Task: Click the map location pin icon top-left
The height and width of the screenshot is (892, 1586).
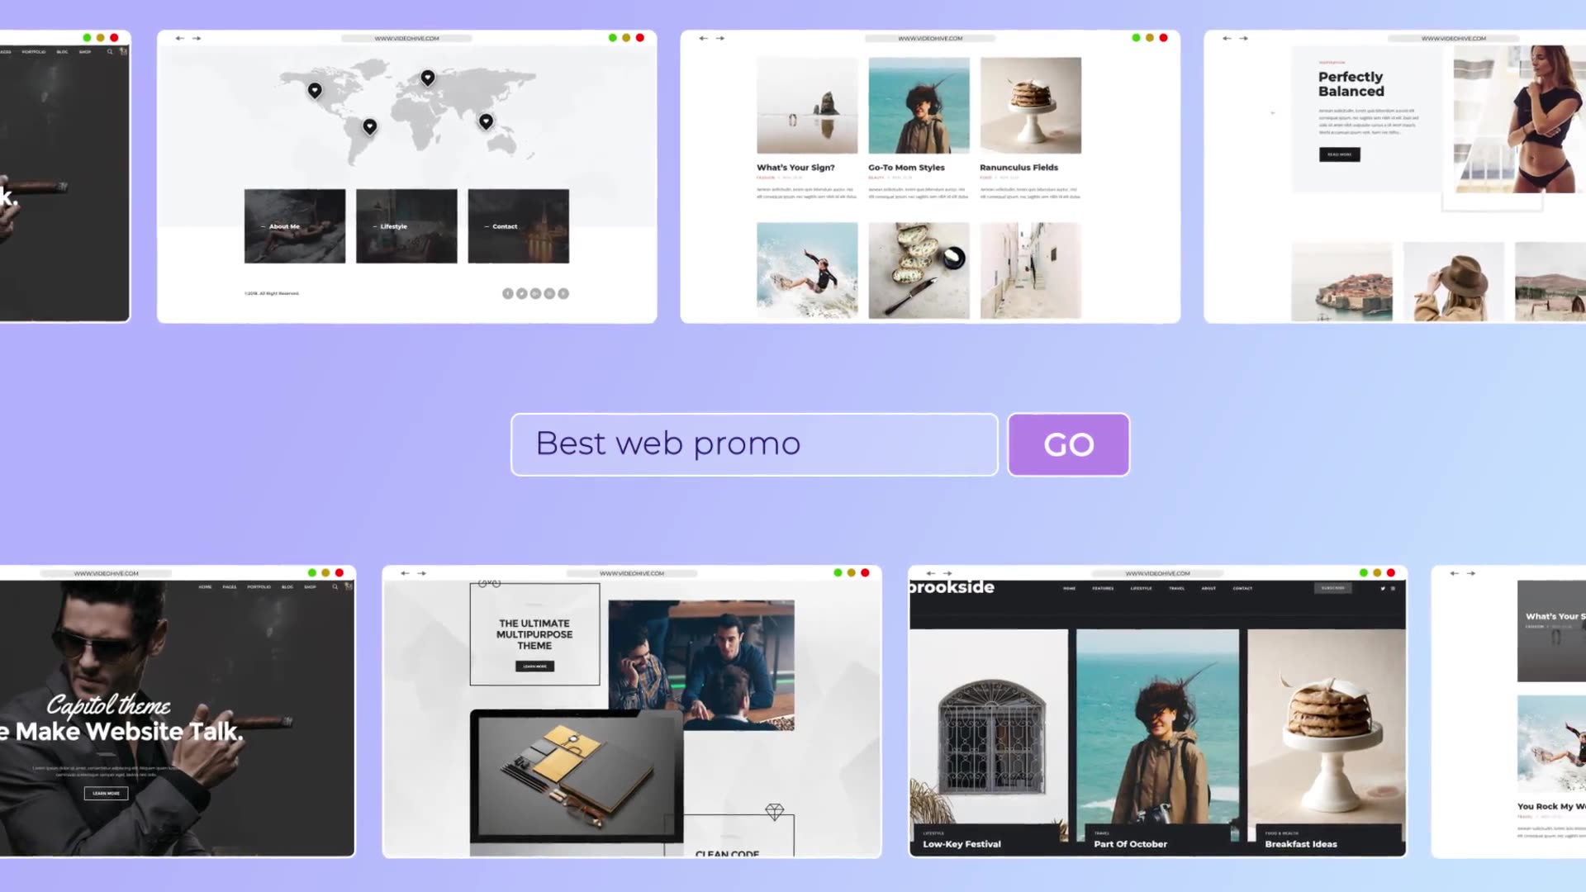Action: click(x=314, y=90)
